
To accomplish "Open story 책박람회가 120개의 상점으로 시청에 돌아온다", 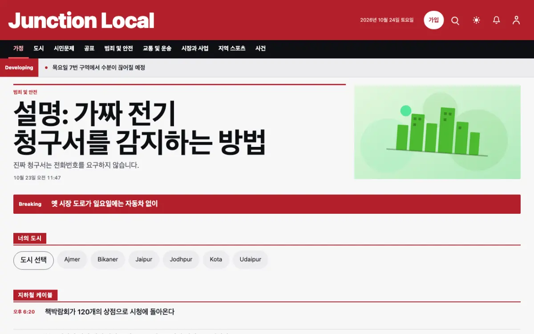I will tap(109, 312).
